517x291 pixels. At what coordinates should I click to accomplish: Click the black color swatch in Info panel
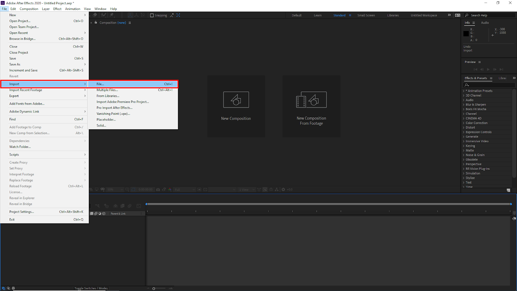click(466, 34)
